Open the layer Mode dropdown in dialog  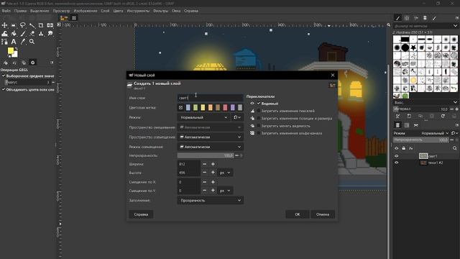tap(204, 117)
